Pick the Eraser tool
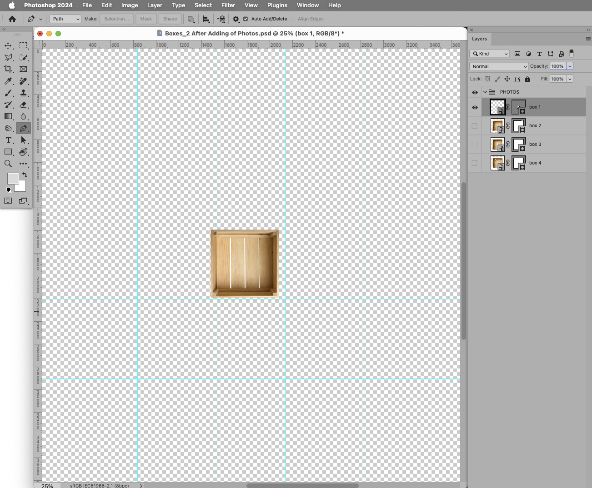592x488 pixels. tap(24, 105)
